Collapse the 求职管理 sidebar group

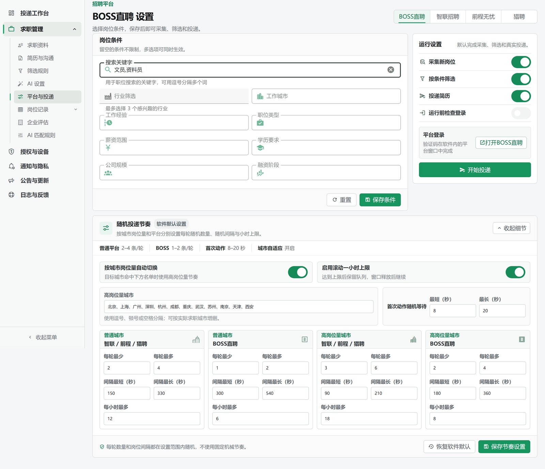tap(75, 29)
